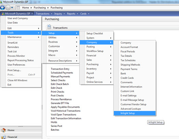Click the Home house icon in navigation pane
This screenshot has height=139, width=179.
point(3,130)
